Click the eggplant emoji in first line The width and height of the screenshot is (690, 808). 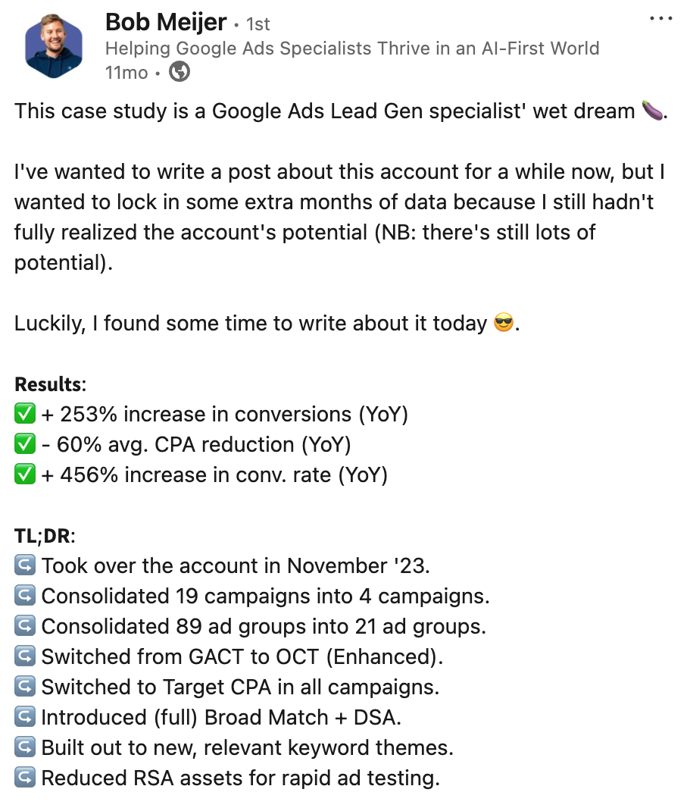[x=651, y=112]
